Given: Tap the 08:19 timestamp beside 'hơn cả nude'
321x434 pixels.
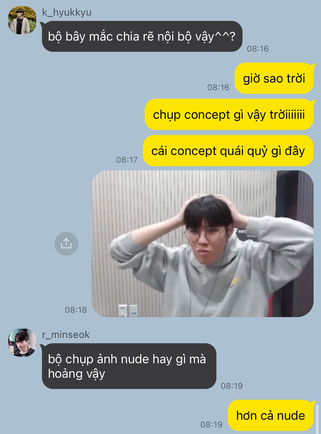Looking at the screenshot, I should point(211,425).
